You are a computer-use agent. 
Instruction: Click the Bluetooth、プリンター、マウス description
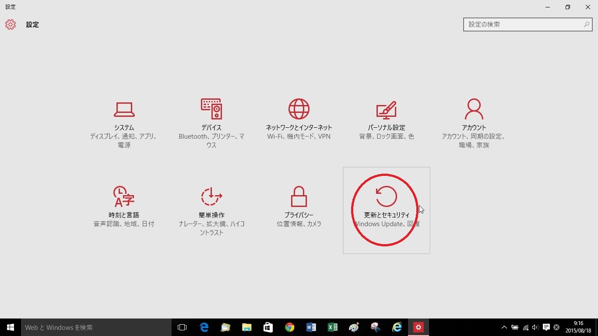tap(211, 140)
